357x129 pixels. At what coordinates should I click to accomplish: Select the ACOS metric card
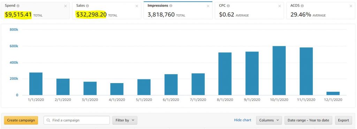click(321, 11)
